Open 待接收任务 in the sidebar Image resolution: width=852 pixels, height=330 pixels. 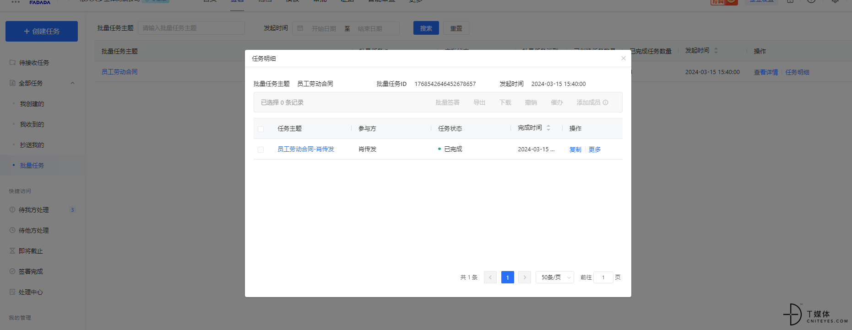[34, 63]
